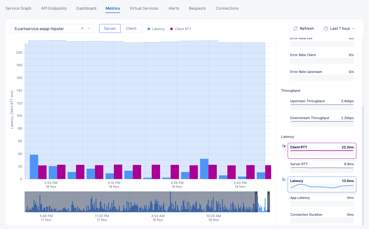Screen dimensions: 369x229
Task: Click the bar-chart icon beside Latency card
Action: (x=284, y=179)
